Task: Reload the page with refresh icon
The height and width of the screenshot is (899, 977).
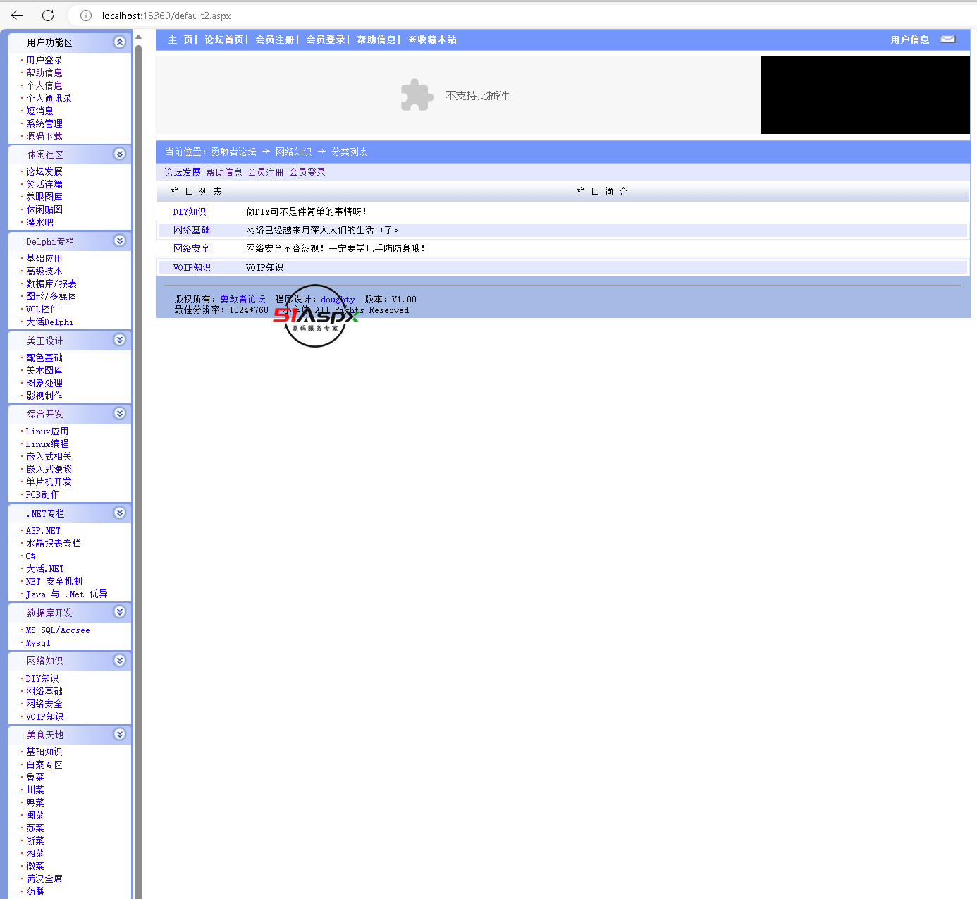Action: (48, 15)
